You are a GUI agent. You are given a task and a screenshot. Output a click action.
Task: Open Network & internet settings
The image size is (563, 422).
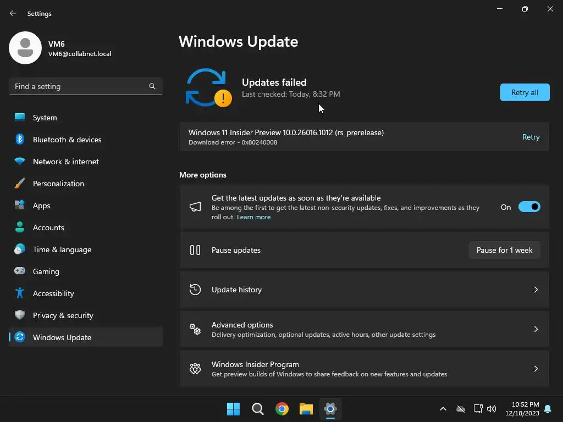[x=85, y=161]
